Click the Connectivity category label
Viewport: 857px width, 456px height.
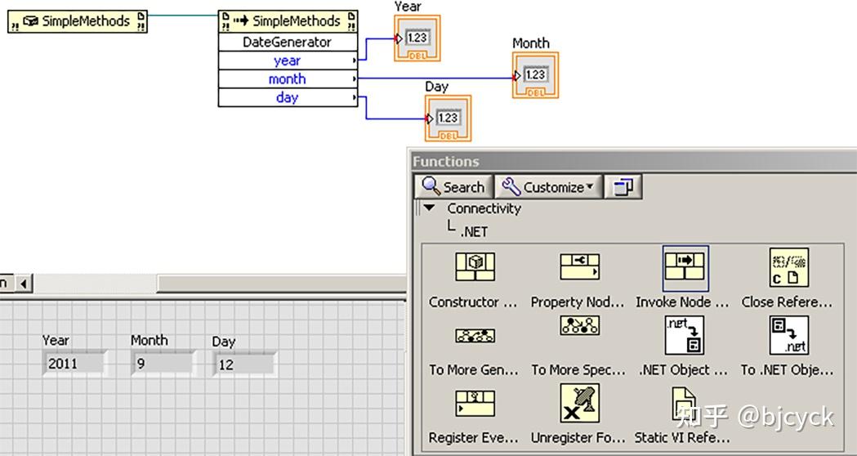484,208
